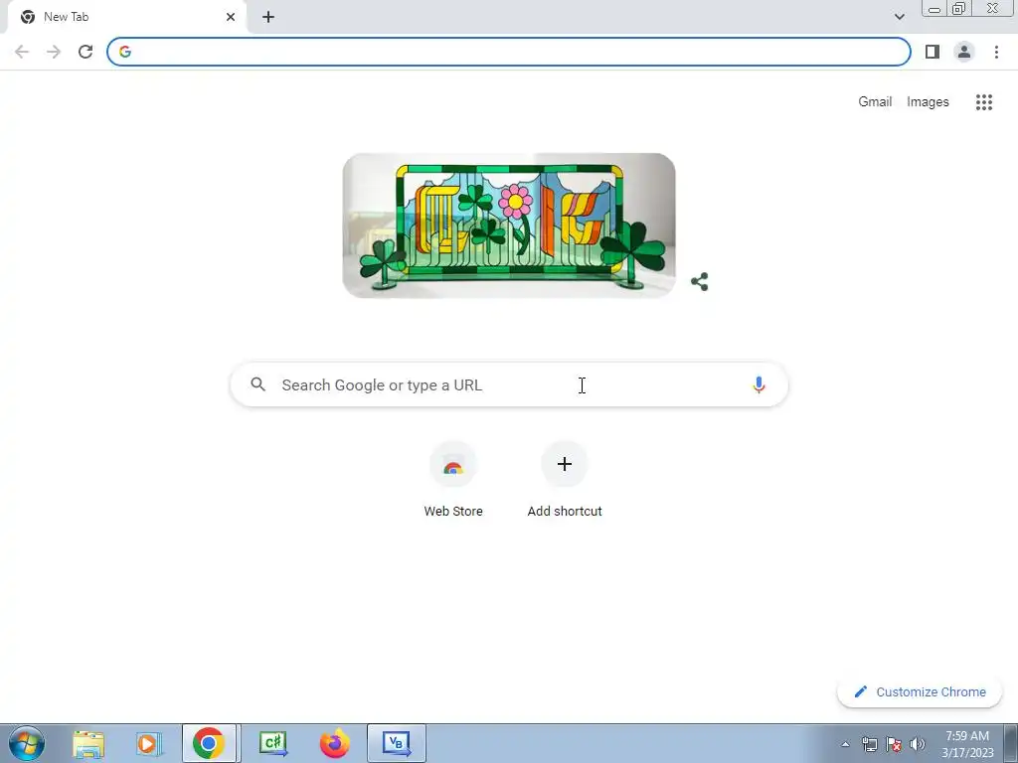Open the Web Store shortcut

(453, 480)
